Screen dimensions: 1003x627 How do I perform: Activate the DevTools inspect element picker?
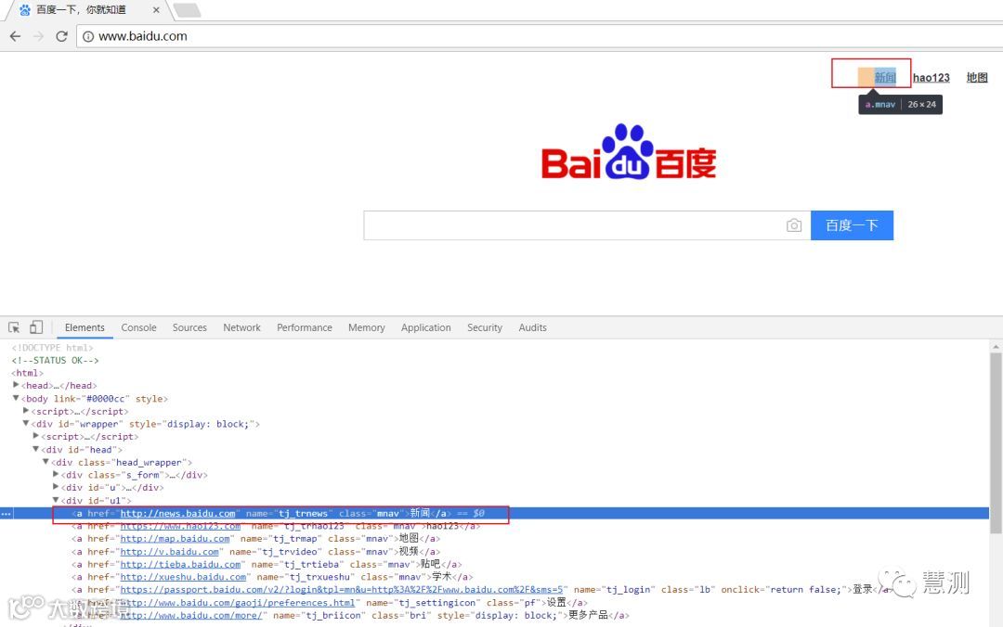click(x=14, y=327)
